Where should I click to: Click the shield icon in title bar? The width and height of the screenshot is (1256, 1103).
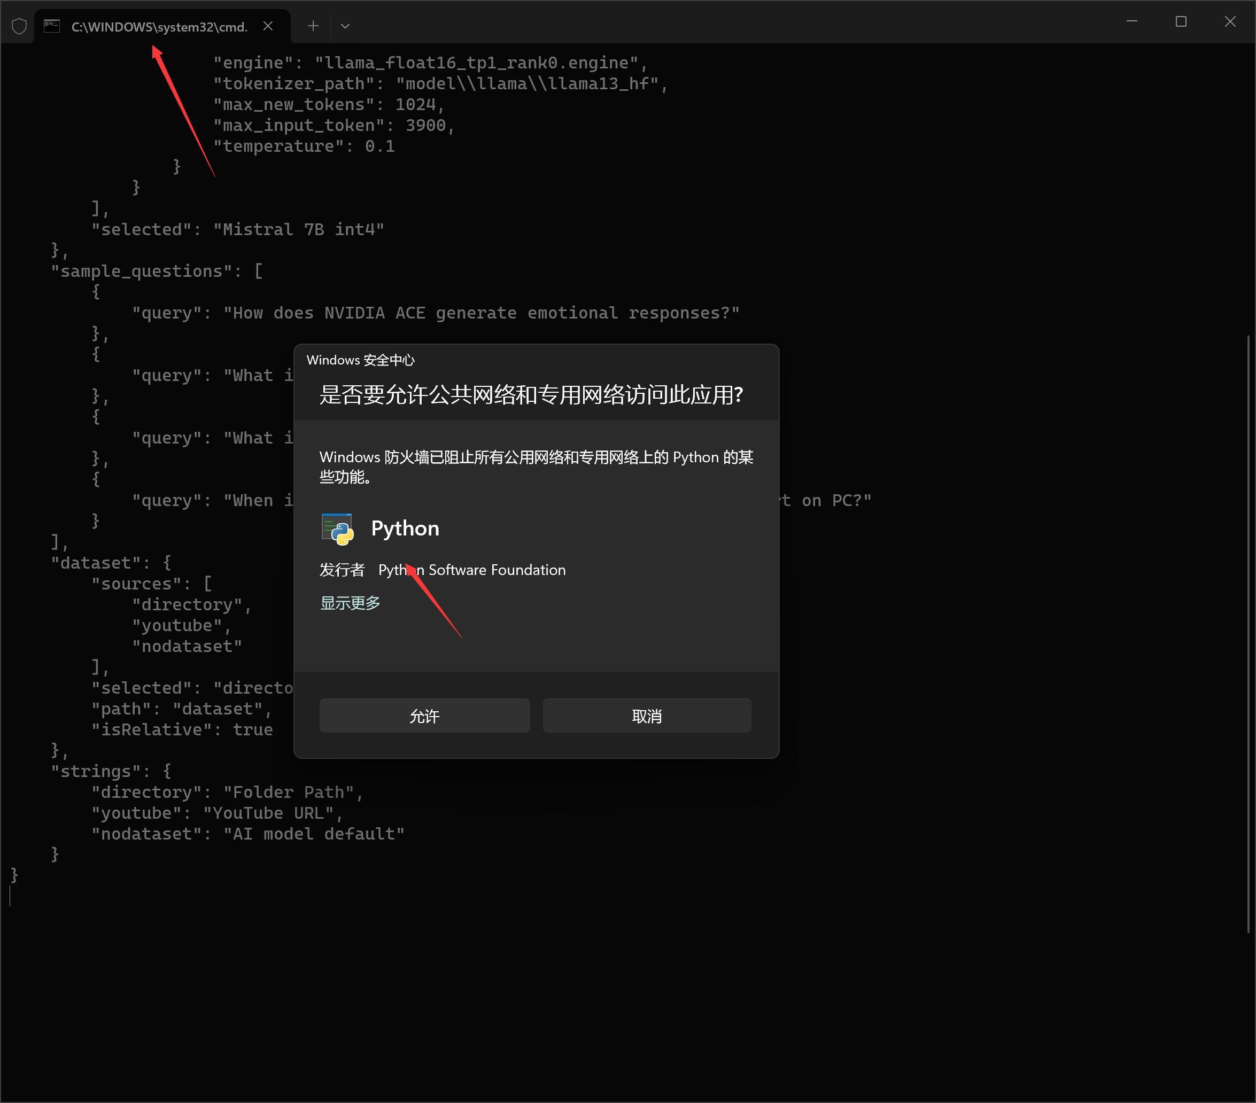(x=19, y=26)
